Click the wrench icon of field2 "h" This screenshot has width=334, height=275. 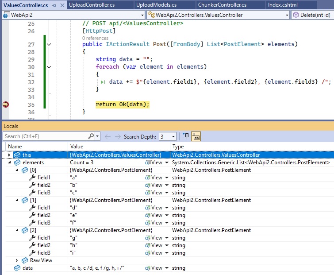coord(32,245)
